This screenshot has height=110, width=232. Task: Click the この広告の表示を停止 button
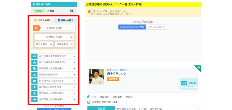coord(132,27)
